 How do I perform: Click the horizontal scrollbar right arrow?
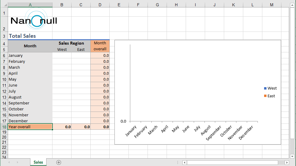[x=287, y=162]
